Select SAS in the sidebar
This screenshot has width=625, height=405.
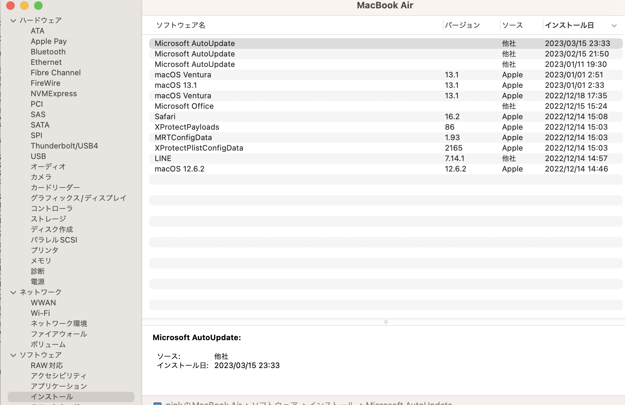pos(38,115)
